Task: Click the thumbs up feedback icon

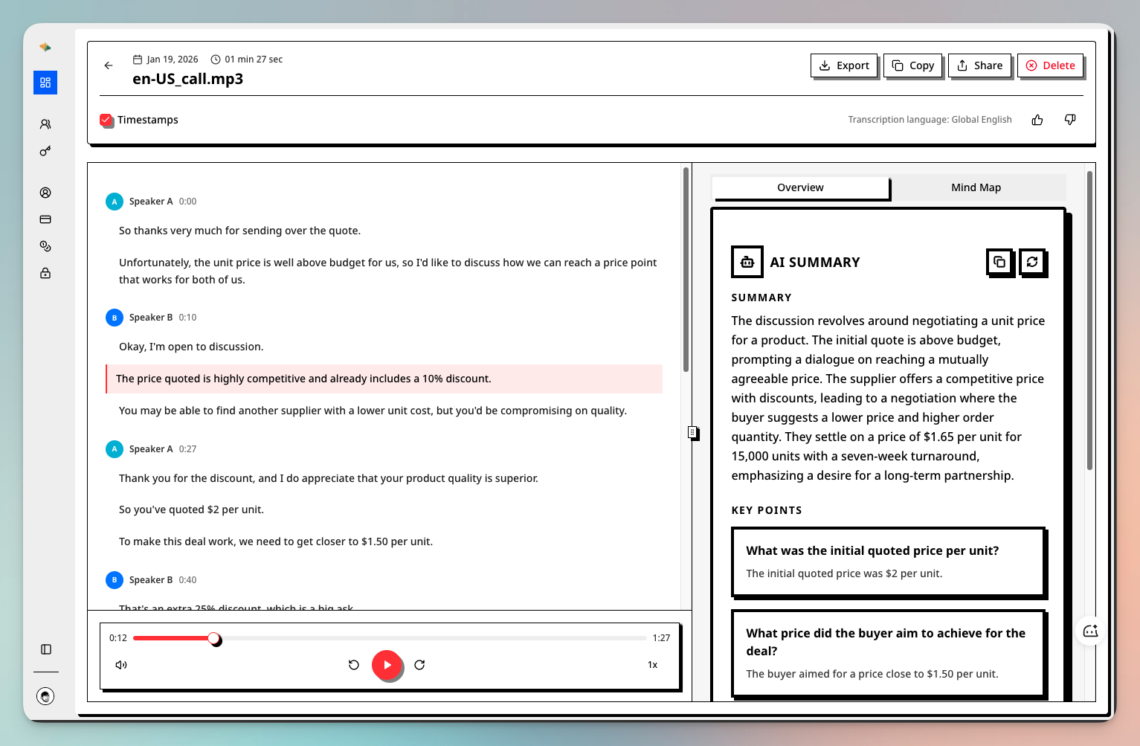Action: [x=1037, y=120]
